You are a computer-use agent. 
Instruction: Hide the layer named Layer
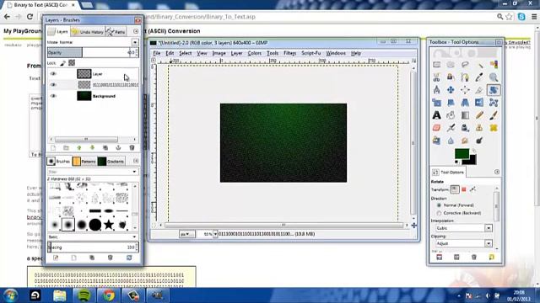[53, 74]
